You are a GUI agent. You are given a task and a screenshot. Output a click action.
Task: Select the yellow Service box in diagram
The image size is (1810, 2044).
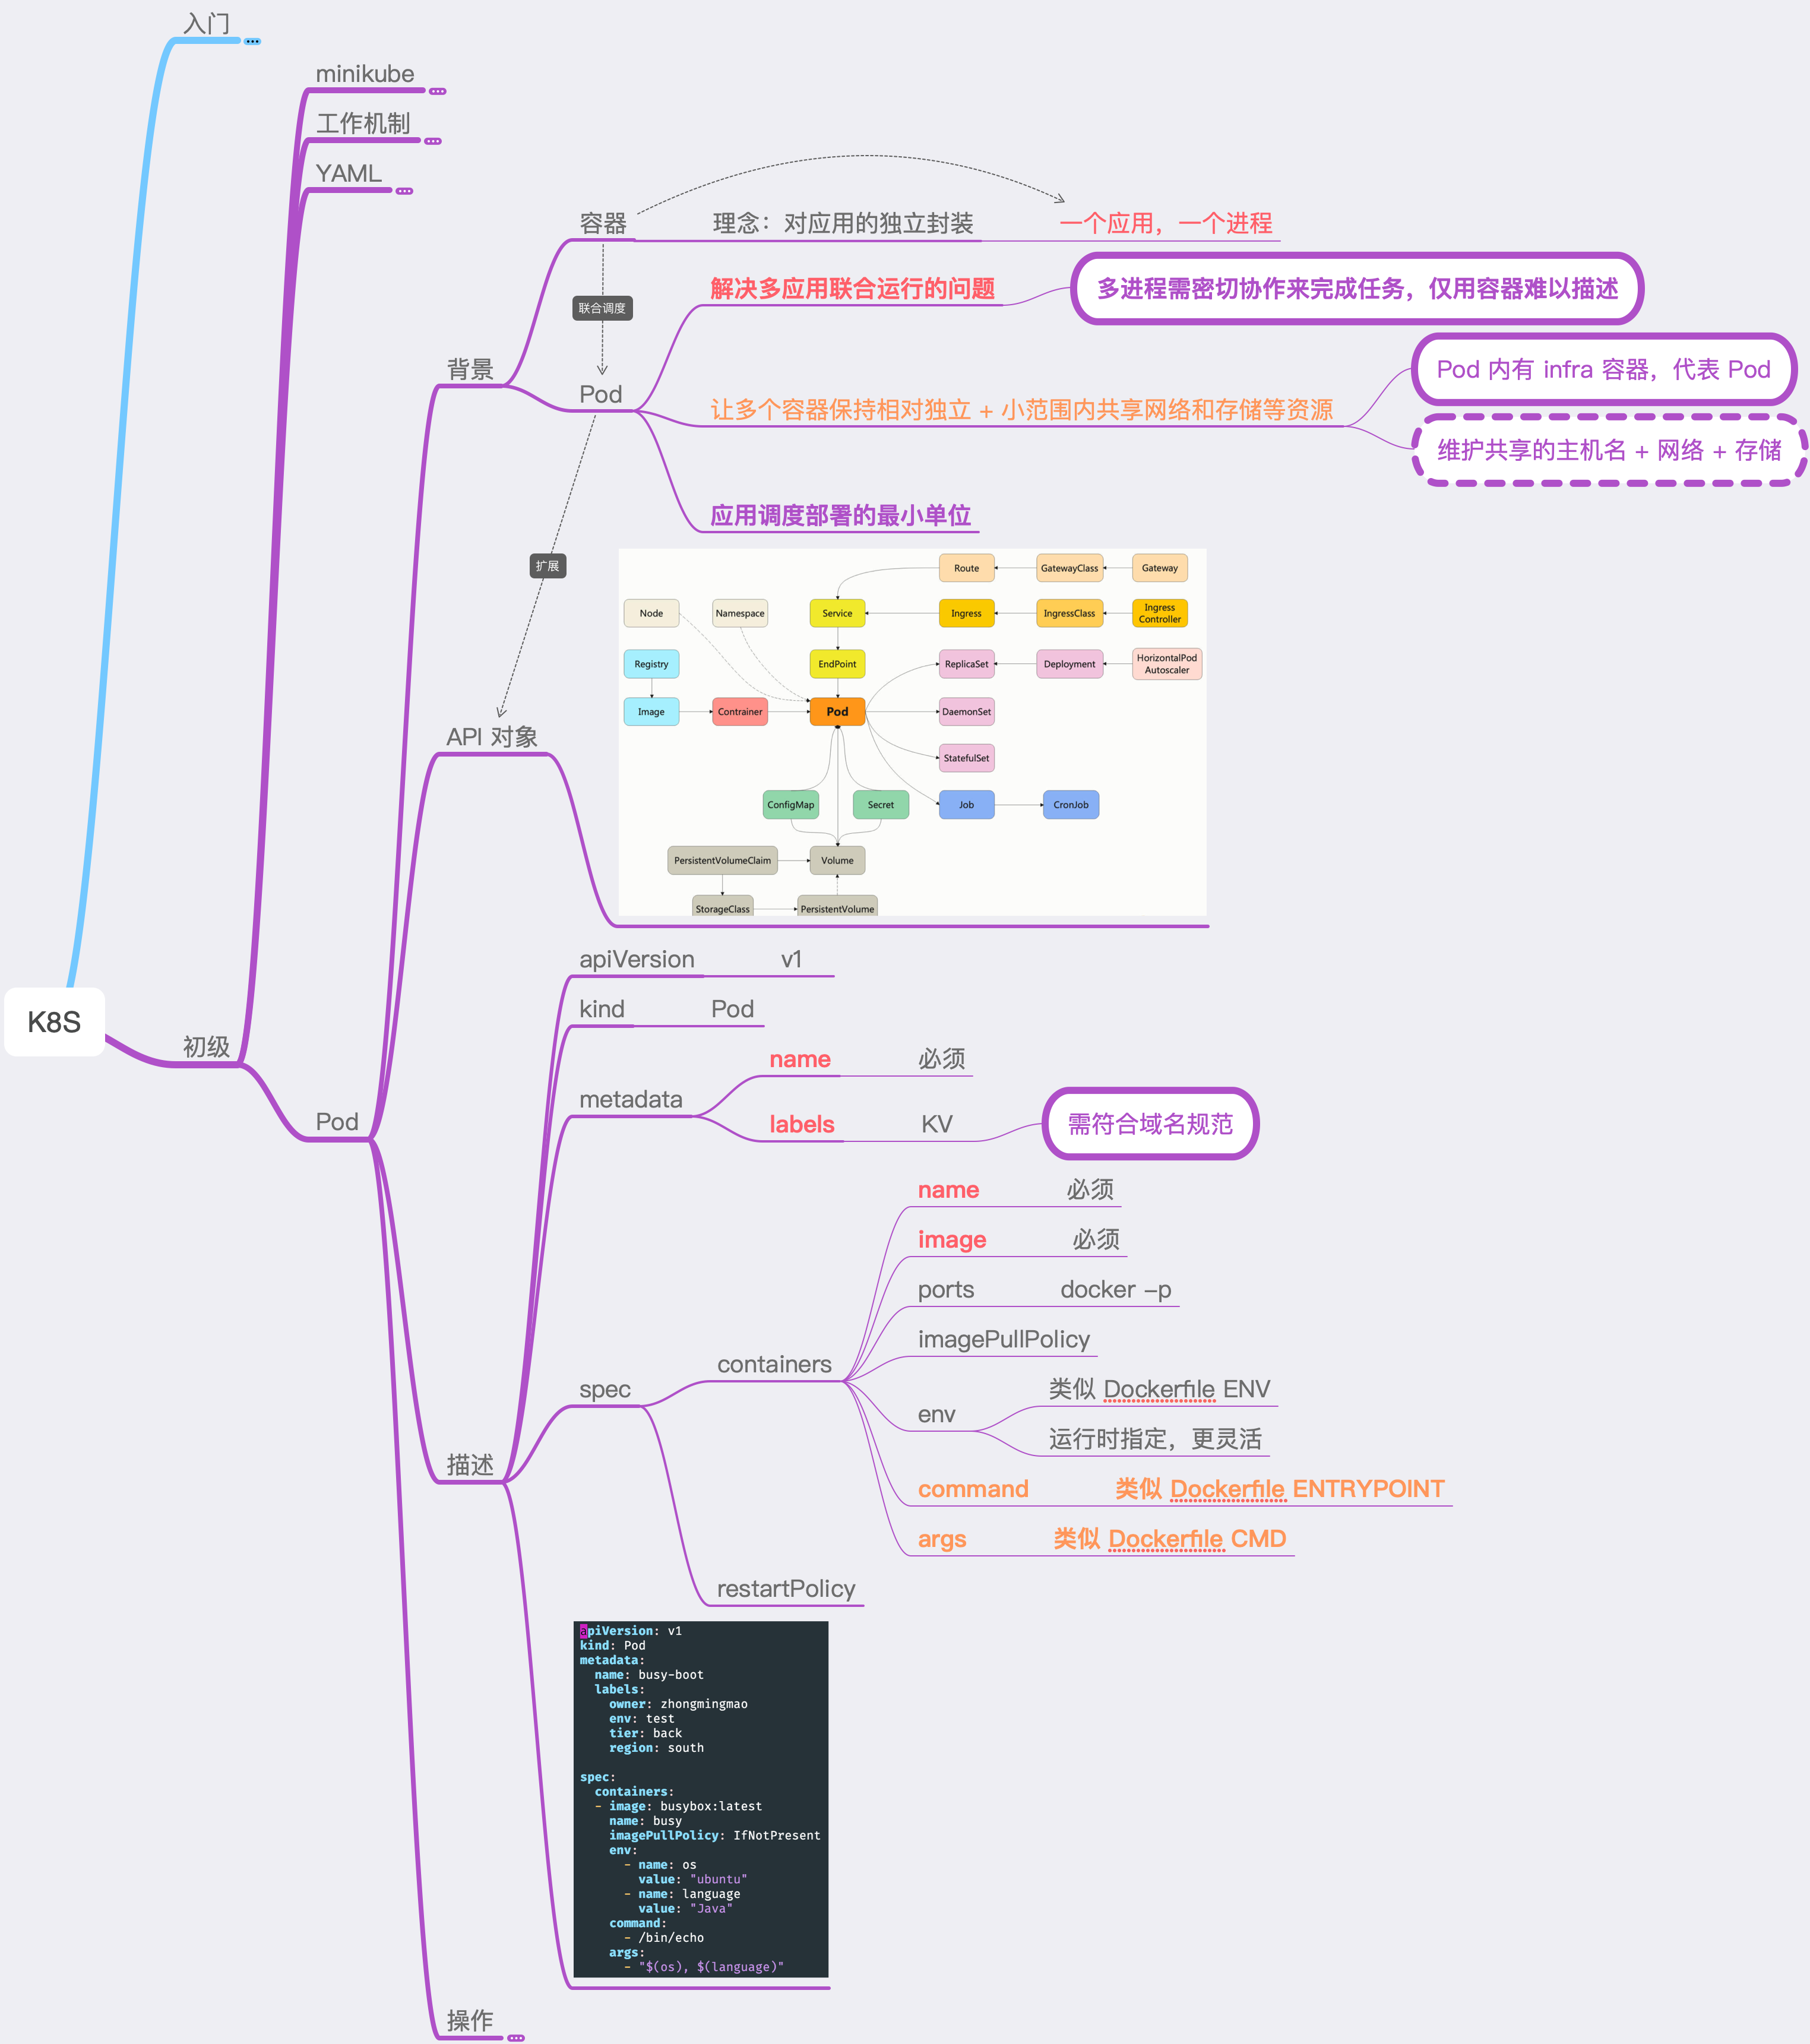coord(837,613)
